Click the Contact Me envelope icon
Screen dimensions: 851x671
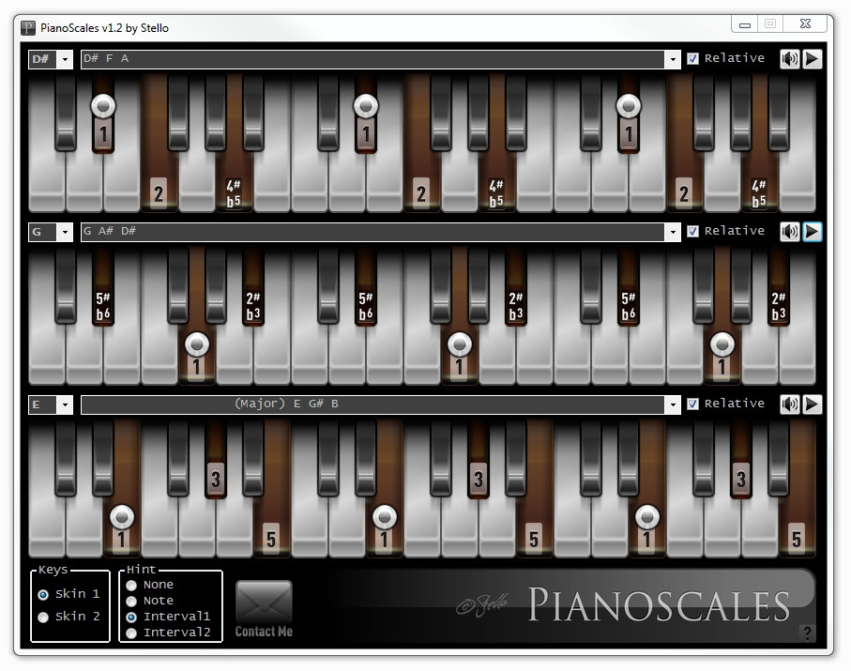click(264, 602)
